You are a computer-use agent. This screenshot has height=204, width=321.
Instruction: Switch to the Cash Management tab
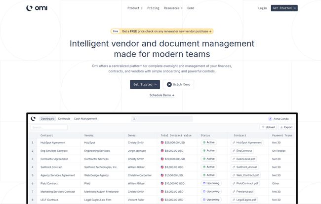(x=85, y=119)
